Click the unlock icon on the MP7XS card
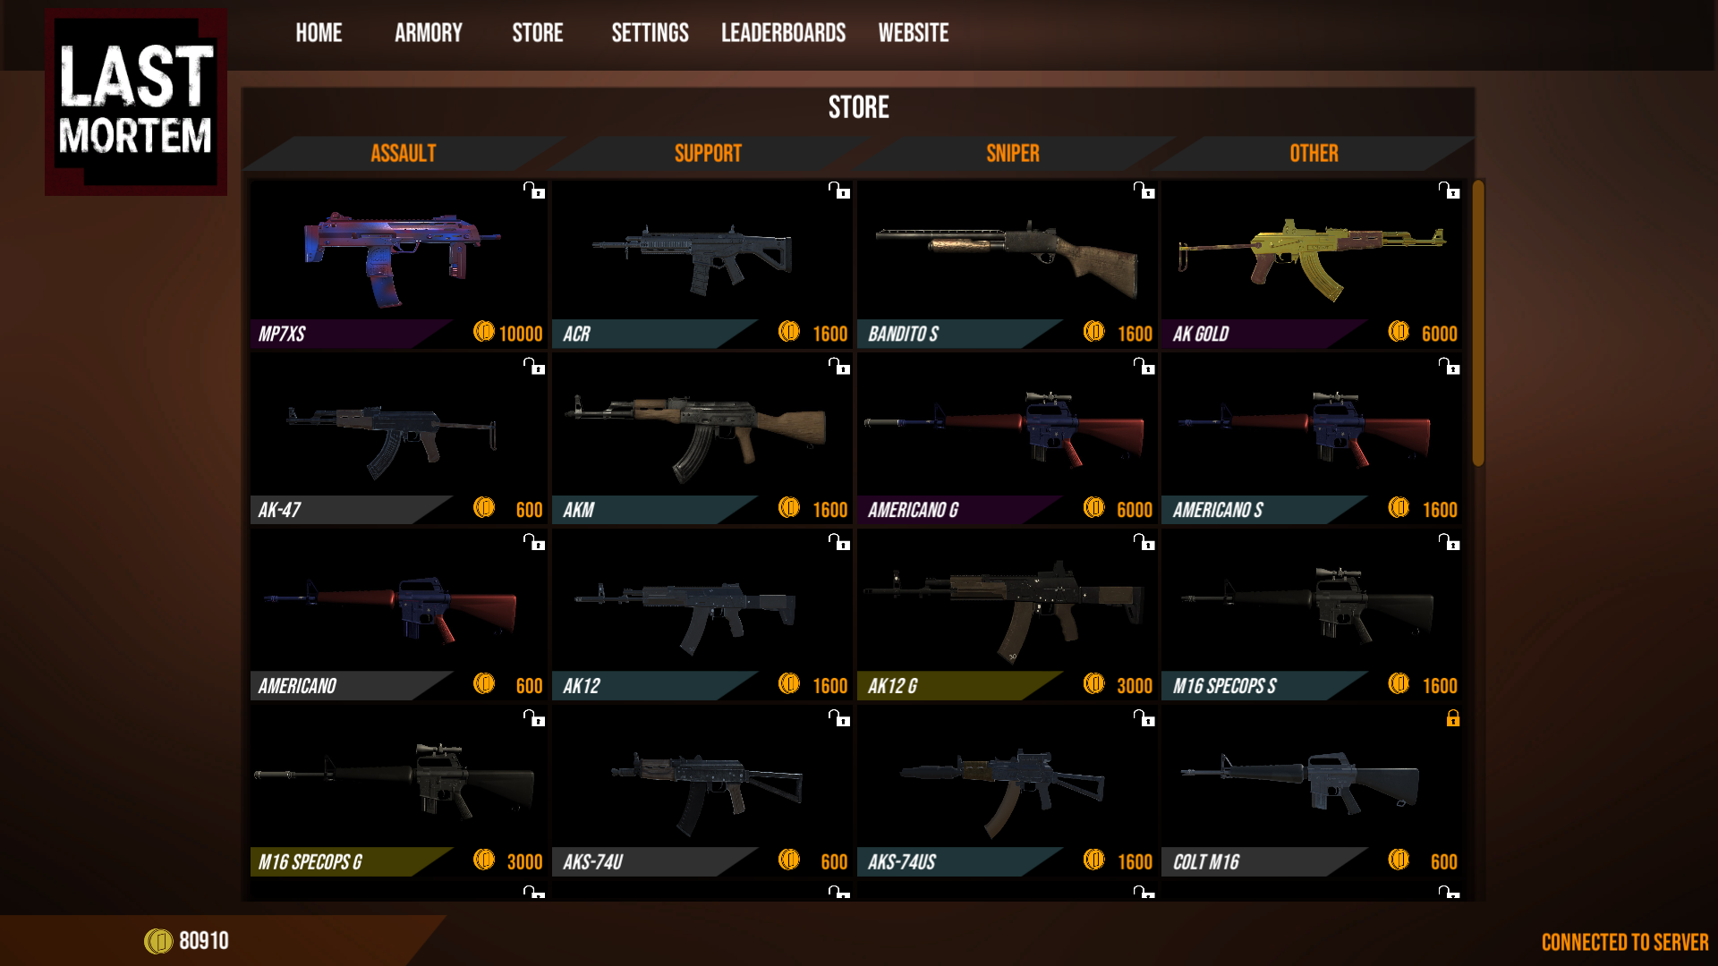The width and height of the screenshot is (1718, 966). coord(534,191)
